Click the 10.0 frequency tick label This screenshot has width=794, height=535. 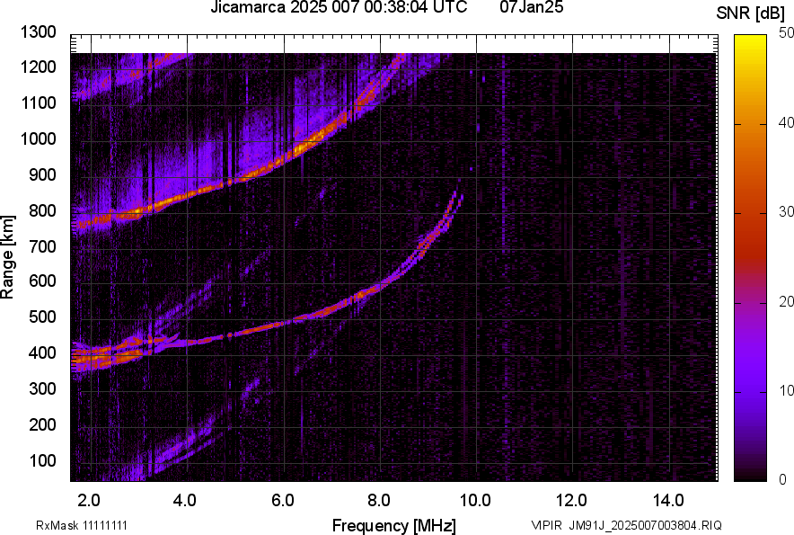coord(475,501)
